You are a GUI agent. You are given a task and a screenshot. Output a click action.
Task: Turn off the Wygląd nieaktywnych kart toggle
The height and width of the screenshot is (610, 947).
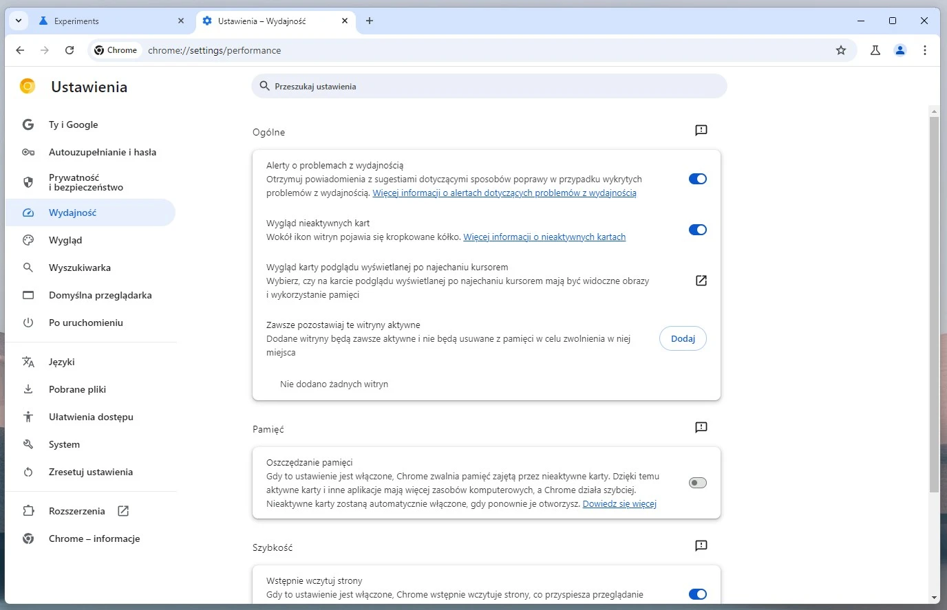coord(698,230)
